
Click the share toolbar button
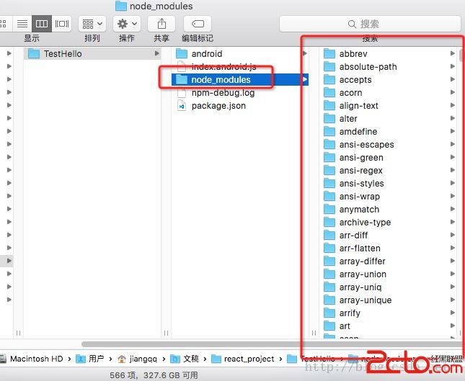click(x=161, y=24)
